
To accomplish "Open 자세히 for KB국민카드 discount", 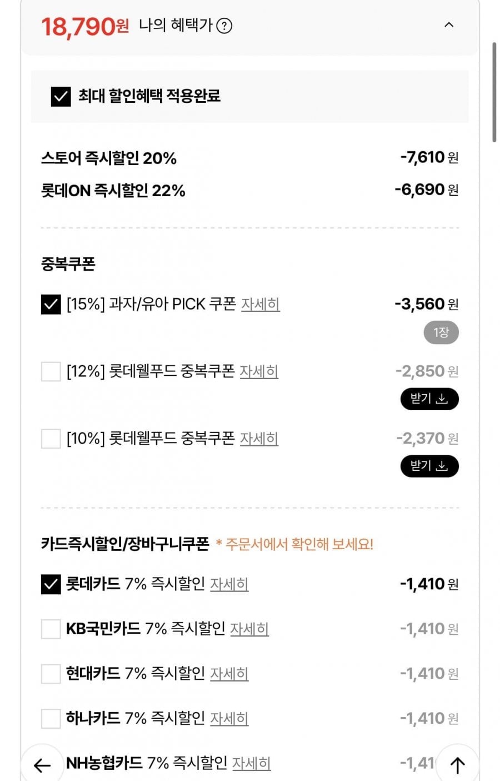I will tap(249, 629).
